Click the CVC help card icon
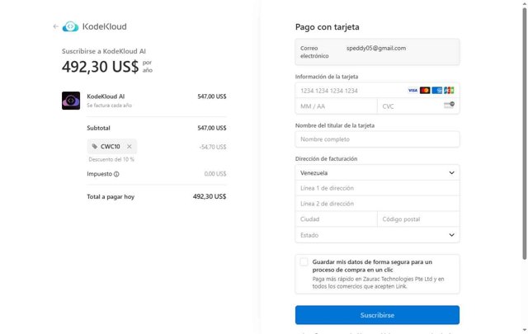The height and width of the screenshot is (334, 528). point(449,106)
